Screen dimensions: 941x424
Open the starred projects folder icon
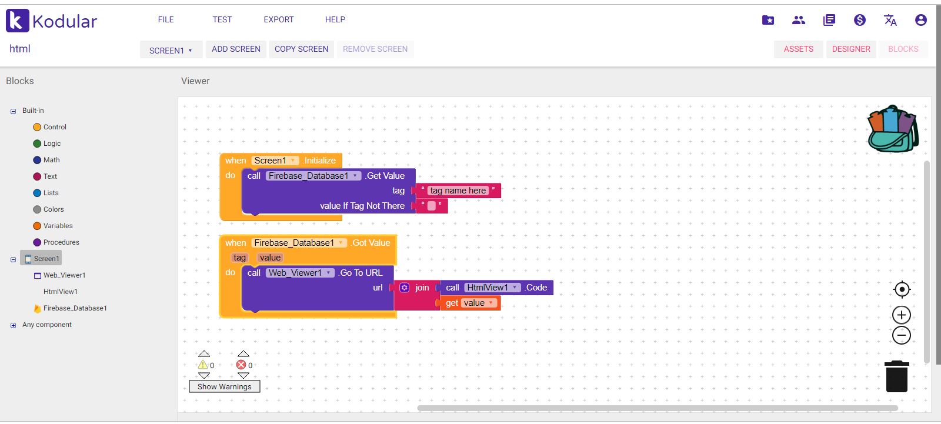(x=768, y=20)
